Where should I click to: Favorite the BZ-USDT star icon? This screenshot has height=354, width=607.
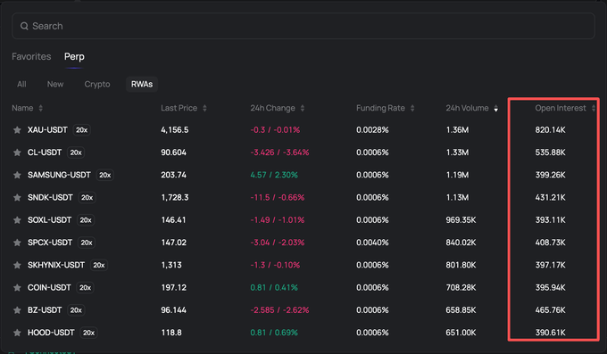tap(17, 310)
